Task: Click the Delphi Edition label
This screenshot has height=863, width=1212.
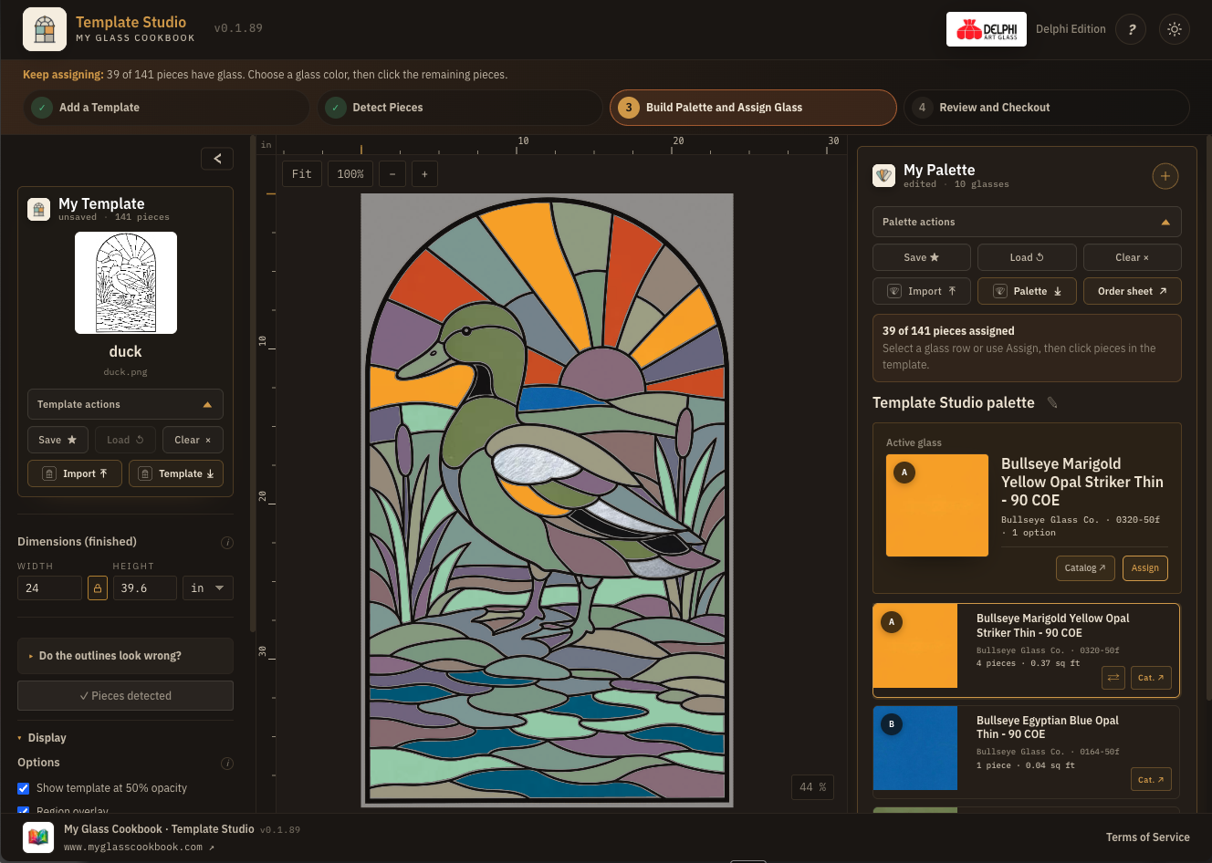Action: (x=1071, y=29)
